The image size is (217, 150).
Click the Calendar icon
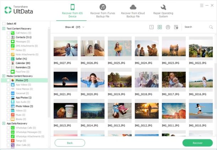pyautogui.click(x=13, y=63)
